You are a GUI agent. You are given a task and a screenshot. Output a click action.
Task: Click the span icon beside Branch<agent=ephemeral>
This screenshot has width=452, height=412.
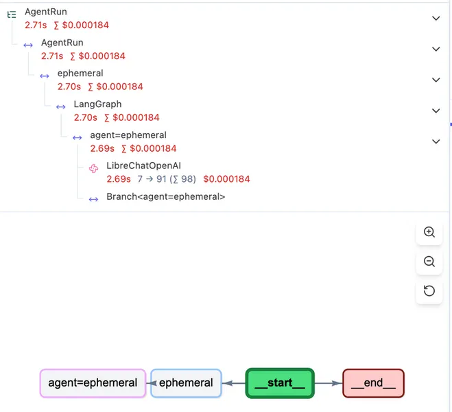pyautogui.click(x=94, y=199)
